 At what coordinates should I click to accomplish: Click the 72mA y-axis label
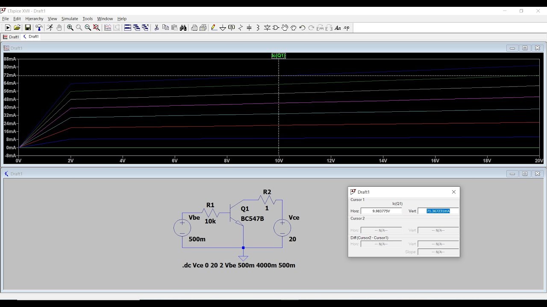10,75
